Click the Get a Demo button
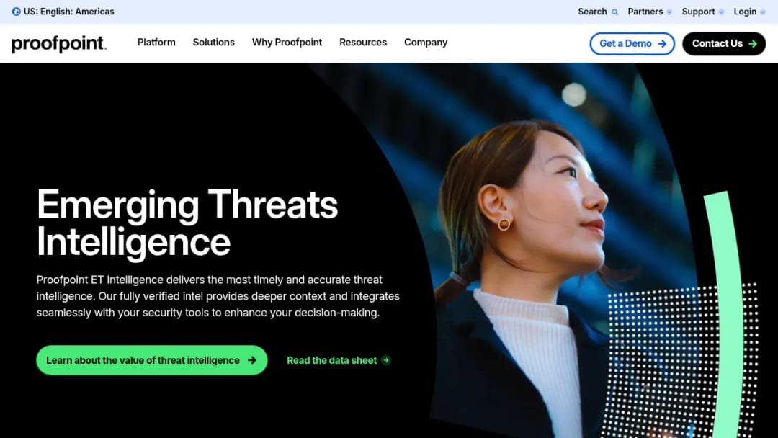 [632, 44]
